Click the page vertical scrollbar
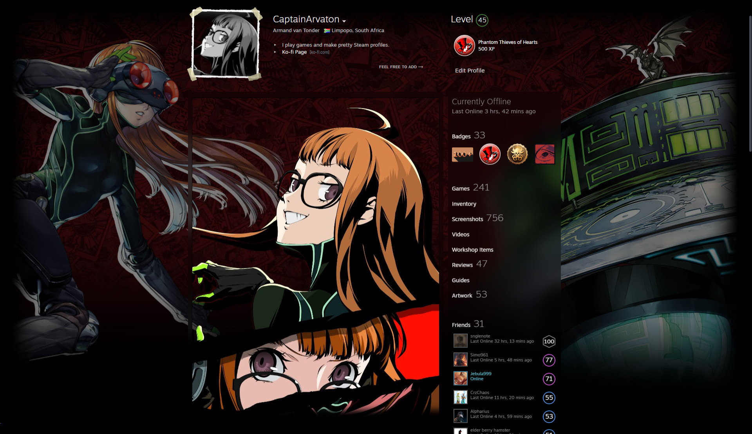Viewport: 752px width, 434px height. 750,84
